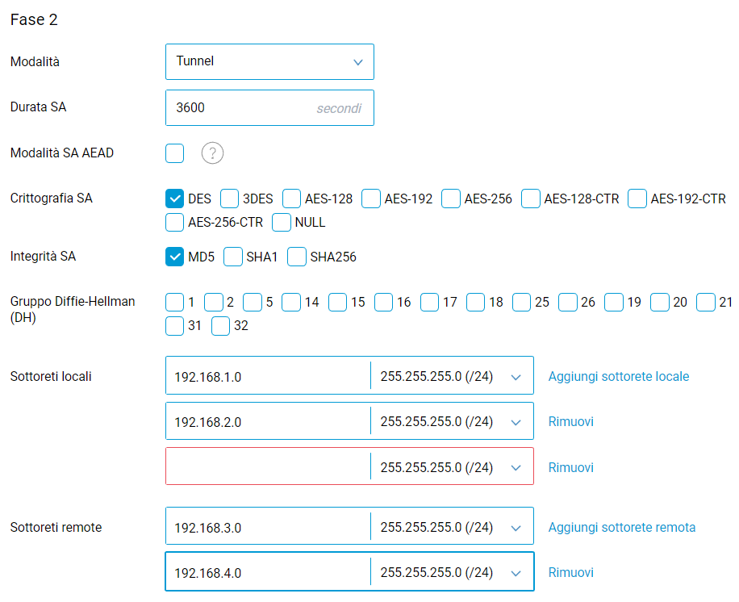Select the SHA256 integrity checkbox

point(297,257)
